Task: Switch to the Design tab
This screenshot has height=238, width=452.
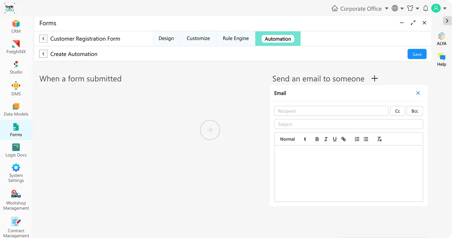Action: pyautogui.click(x=166, y=39)
